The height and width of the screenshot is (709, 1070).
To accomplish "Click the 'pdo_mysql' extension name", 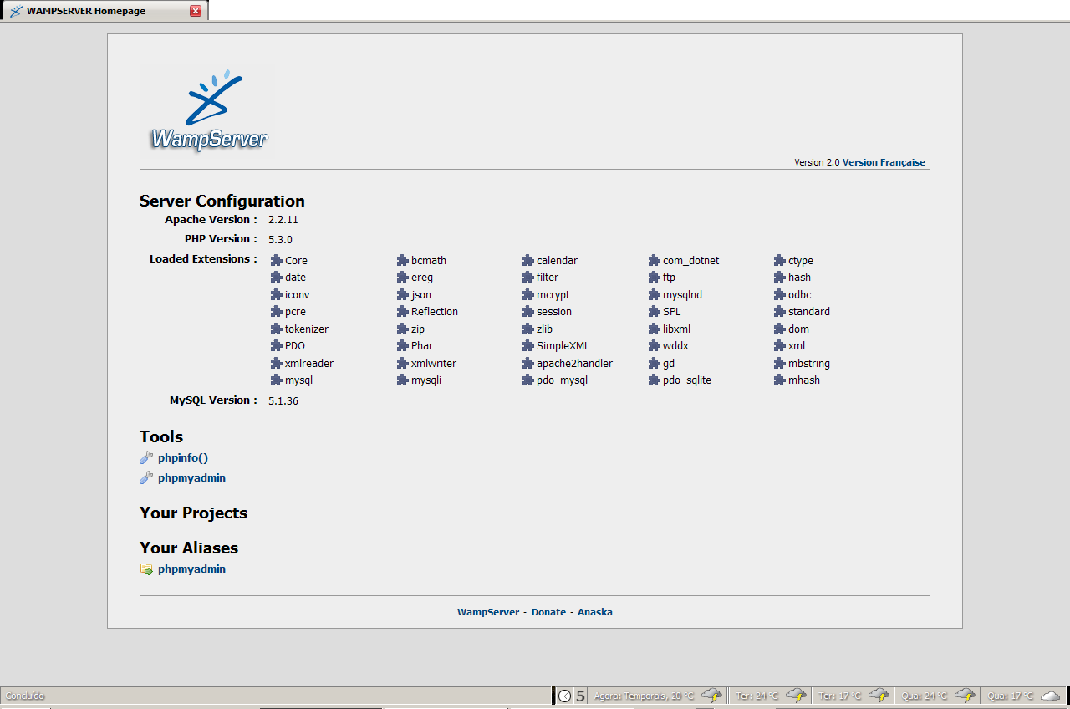I will 563,380.
